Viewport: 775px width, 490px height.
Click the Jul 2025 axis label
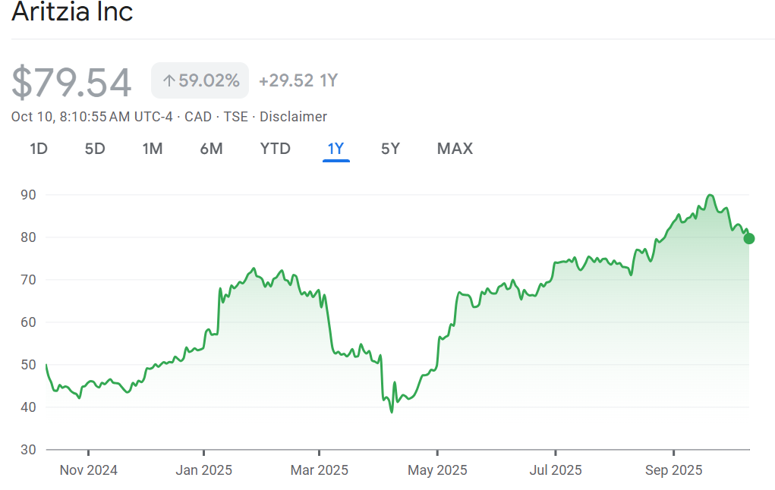[556, 470]
